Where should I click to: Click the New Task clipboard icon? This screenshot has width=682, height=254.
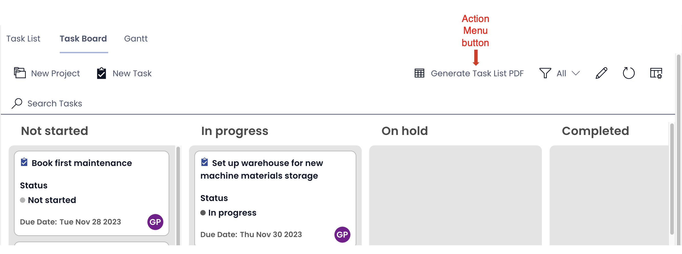click(x=101, y=73)
